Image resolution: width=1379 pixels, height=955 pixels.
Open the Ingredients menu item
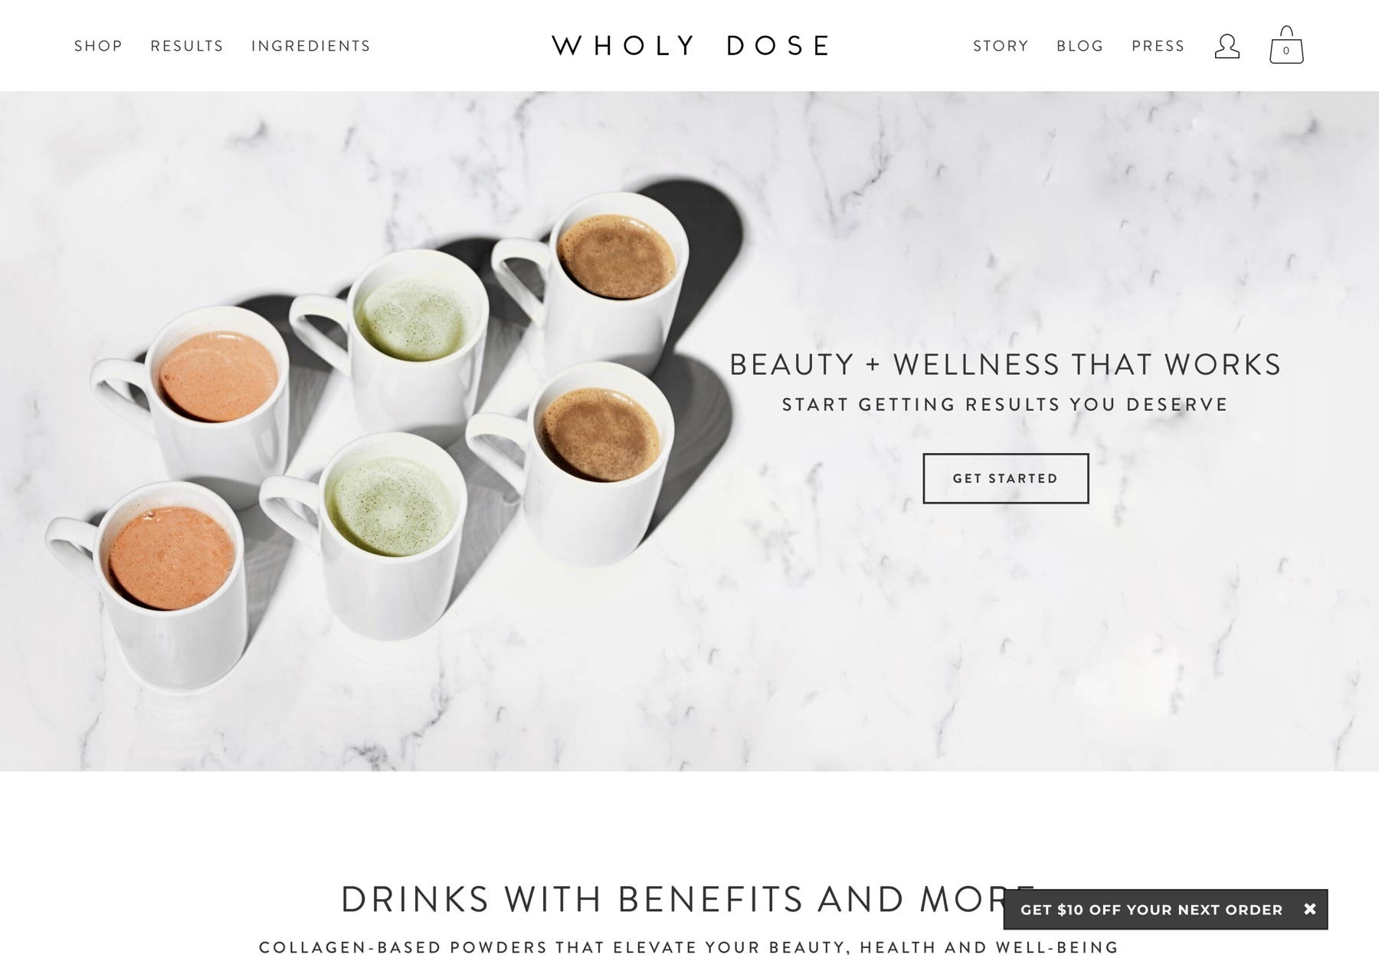point(311,46)
